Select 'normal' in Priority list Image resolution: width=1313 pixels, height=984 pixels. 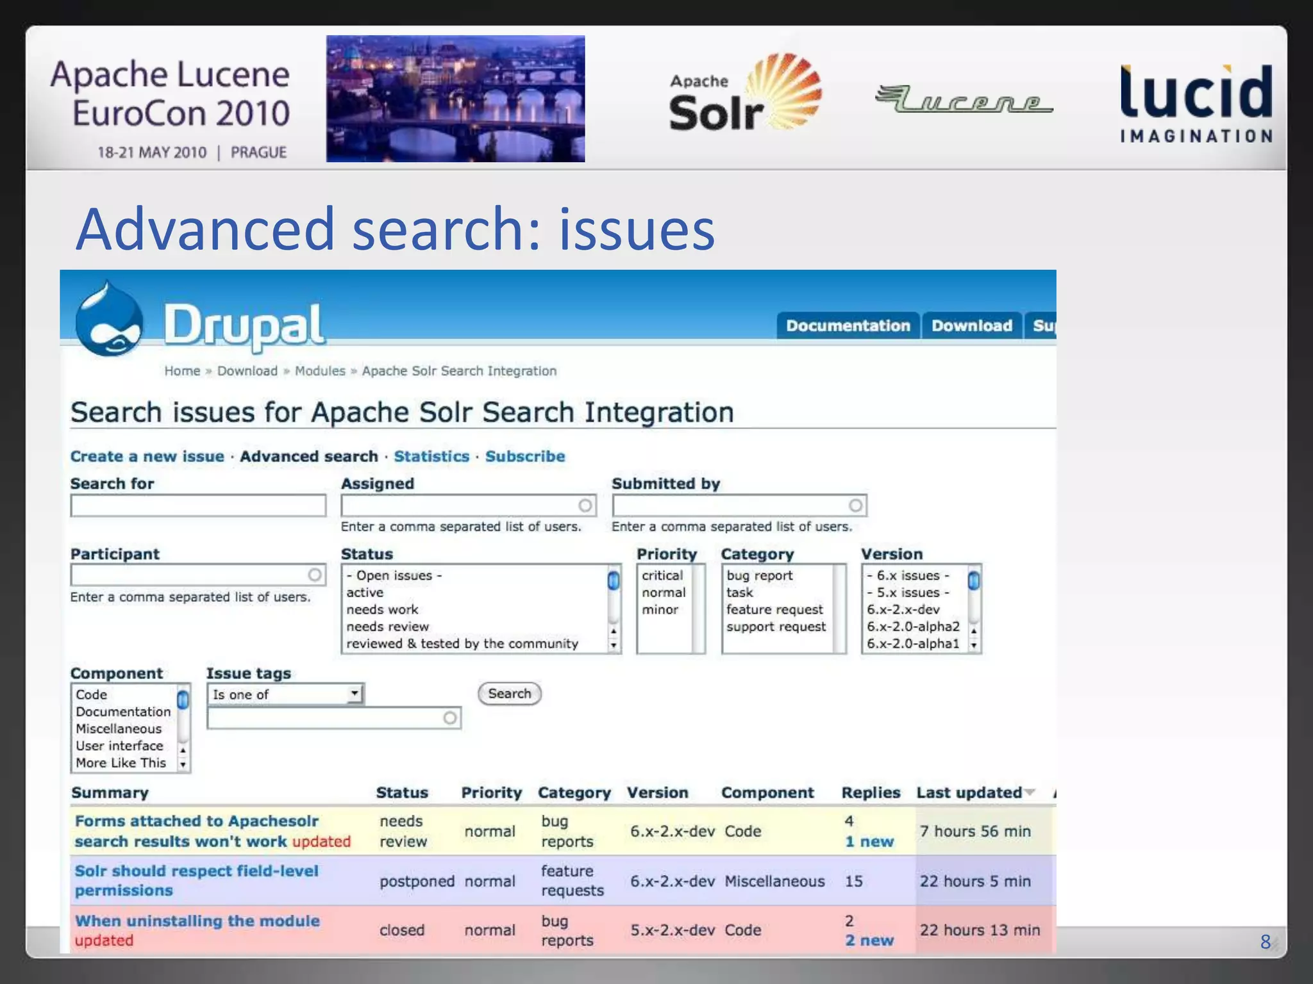pyautogui.click(x=665, y=593)
